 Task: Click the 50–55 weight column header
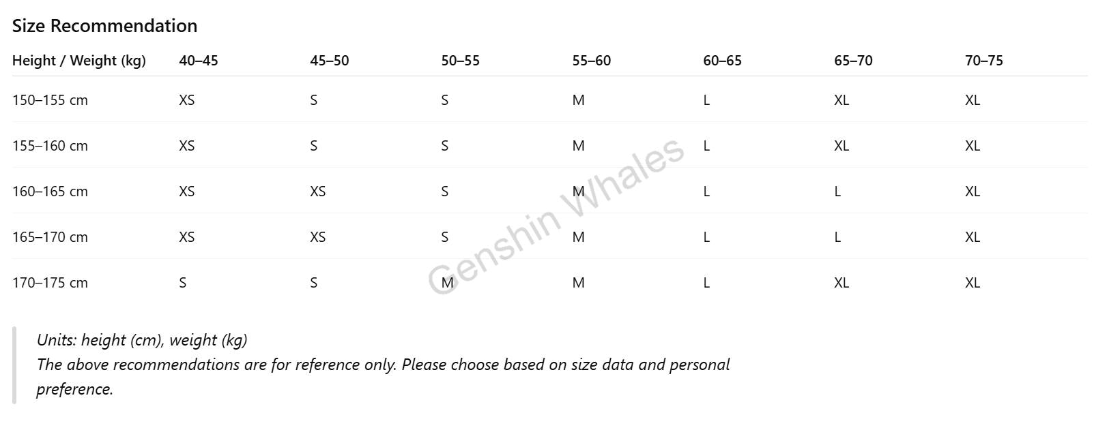pyautogui.click(x=461, y=61)
